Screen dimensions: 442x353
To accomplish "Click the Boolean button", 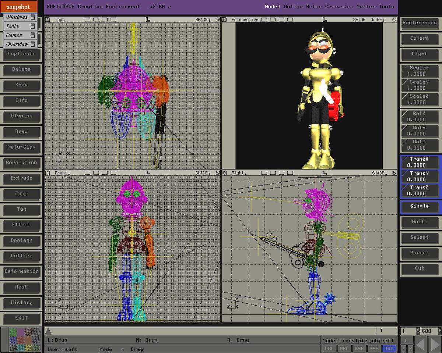I will coord(21,240).
